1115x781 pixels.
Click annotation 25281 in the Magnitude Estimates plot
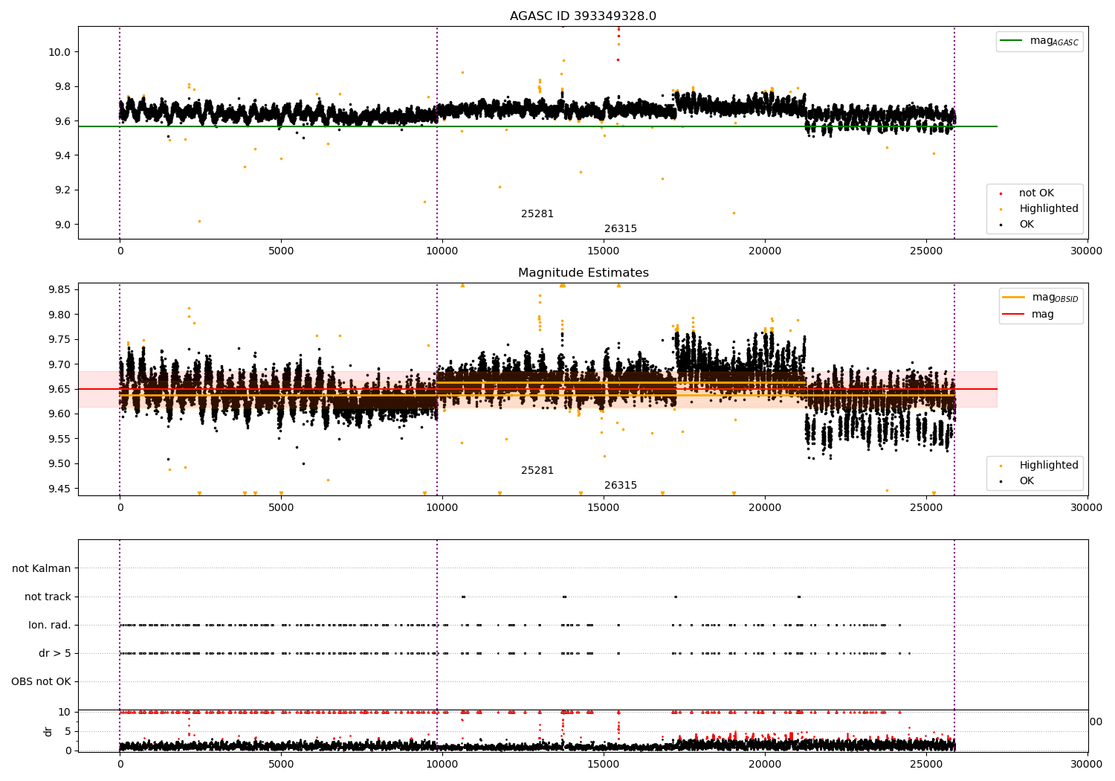(x=537, y=471)
